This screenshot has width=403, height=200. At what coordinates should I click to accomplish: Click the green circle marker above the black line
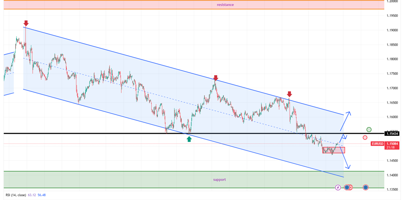[x=369, y=130]
